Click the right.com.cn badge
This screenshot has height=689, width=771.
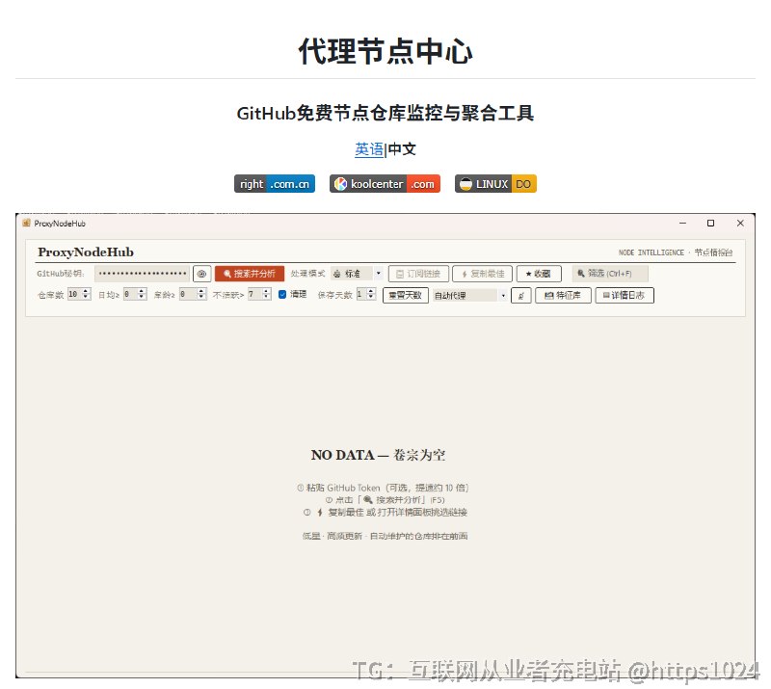[x=275, y=184]
